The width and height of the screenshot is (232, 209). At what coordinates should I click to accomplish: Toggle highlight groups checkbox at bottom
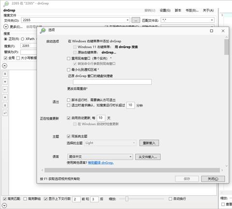point(25,199)
